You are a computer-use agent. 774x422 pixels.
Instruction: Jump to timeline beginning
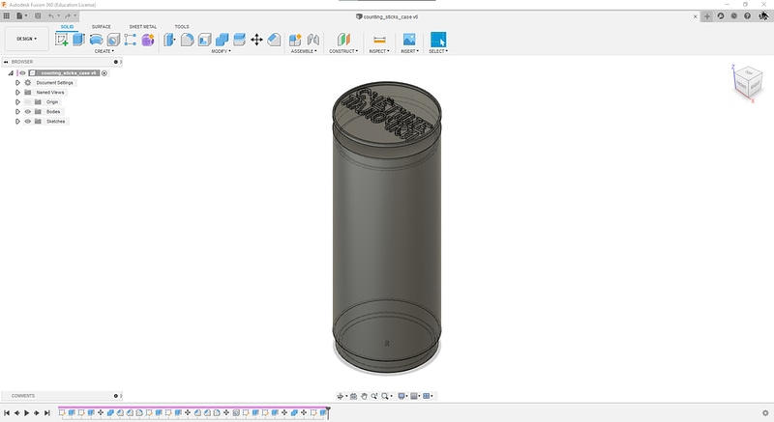tap(7, 412)
